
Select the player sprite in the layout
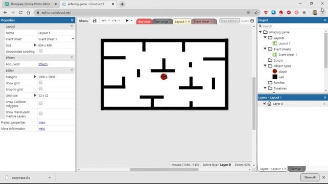coord(164,77)
